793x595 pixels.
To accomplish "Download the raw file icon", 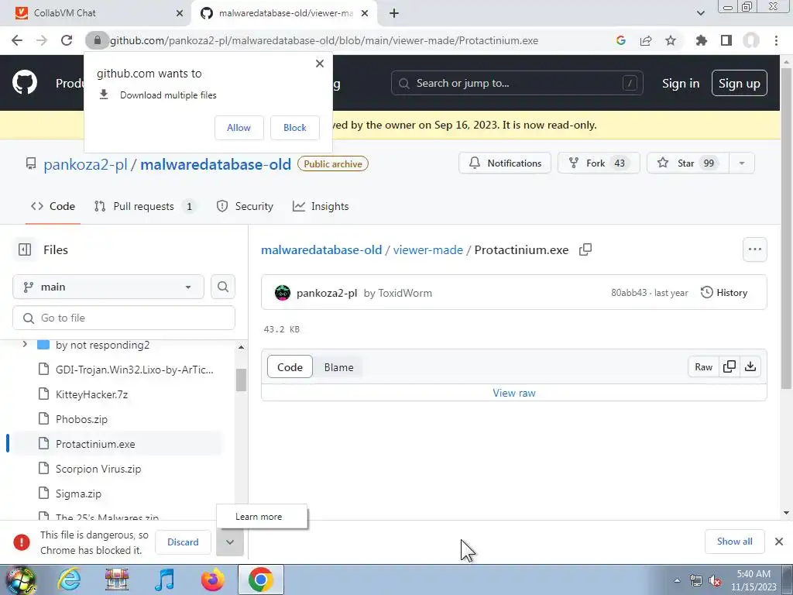I will [750, 366].
